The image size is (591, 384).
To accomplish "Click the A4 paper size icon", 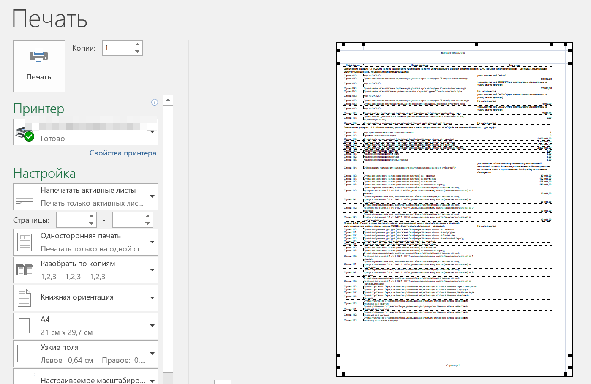I will 25,326.
